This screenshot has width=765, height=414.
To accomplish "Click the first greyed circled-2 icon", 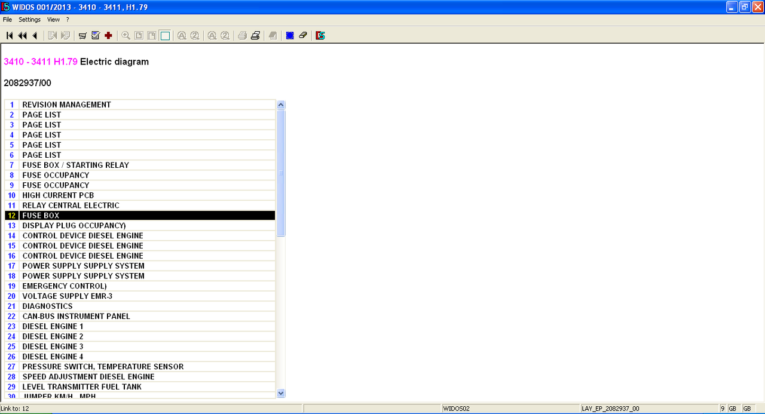I will pos(195,36).
